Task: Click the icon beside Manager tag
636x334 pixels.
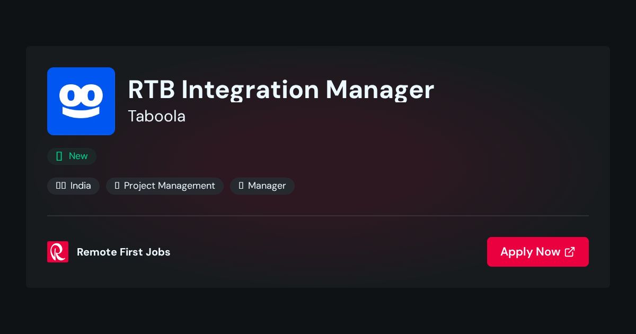Action: (241, 186)
